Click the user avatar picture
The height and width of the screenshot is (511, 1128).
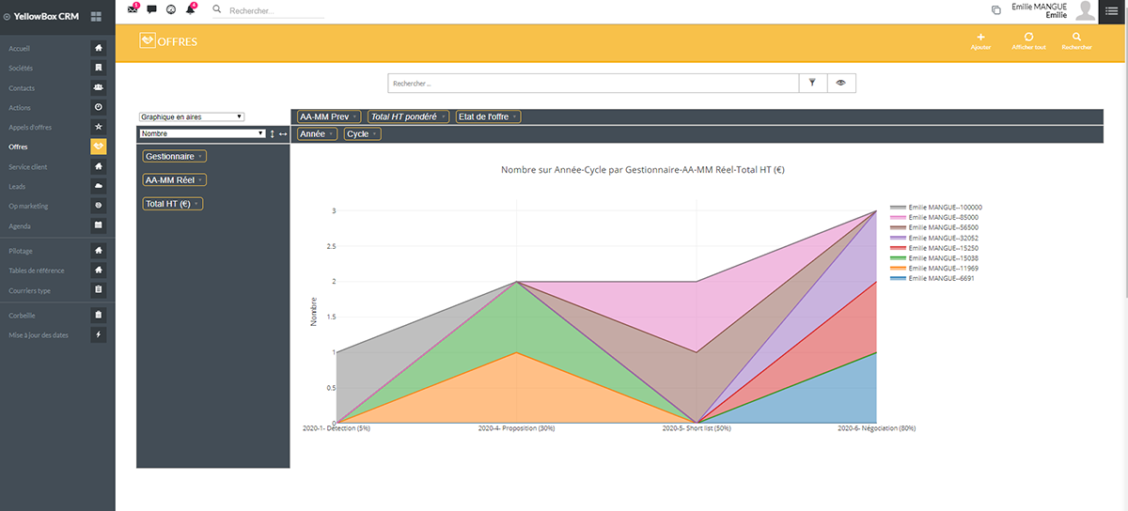click(1087, 10)
